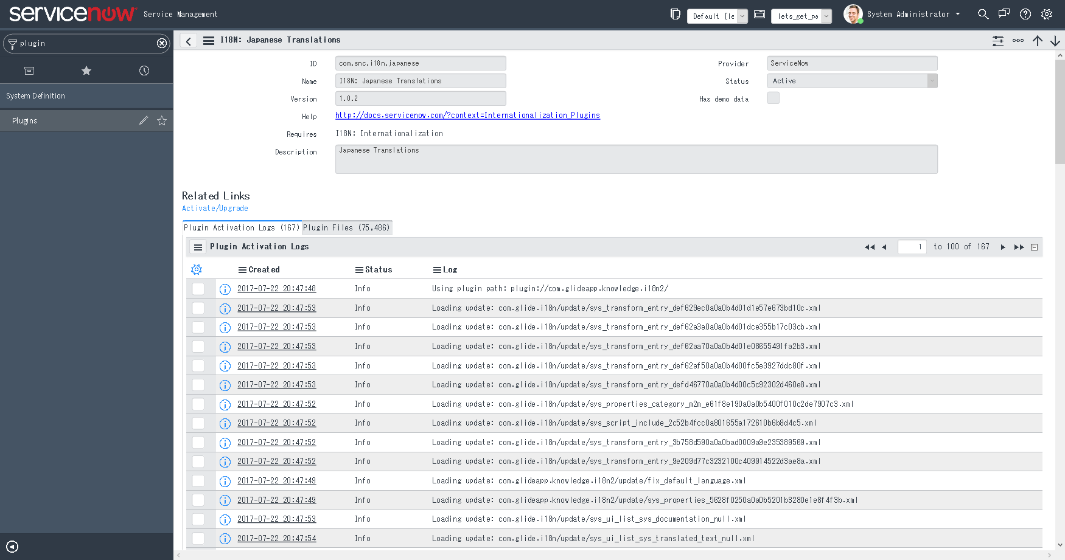
Task: Click the Activate/Upgrade related link
Action: (x=214, y=208)
